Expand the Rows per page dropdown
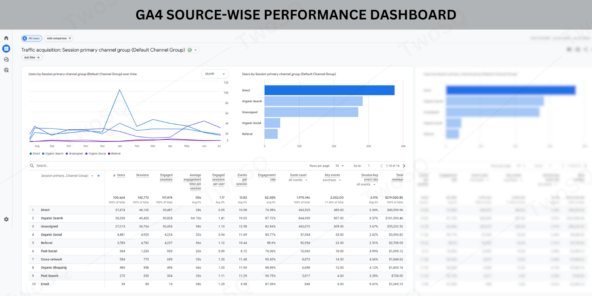Image resolution: width=592 pixels, height=296 pixels. [x=339, y=166]
